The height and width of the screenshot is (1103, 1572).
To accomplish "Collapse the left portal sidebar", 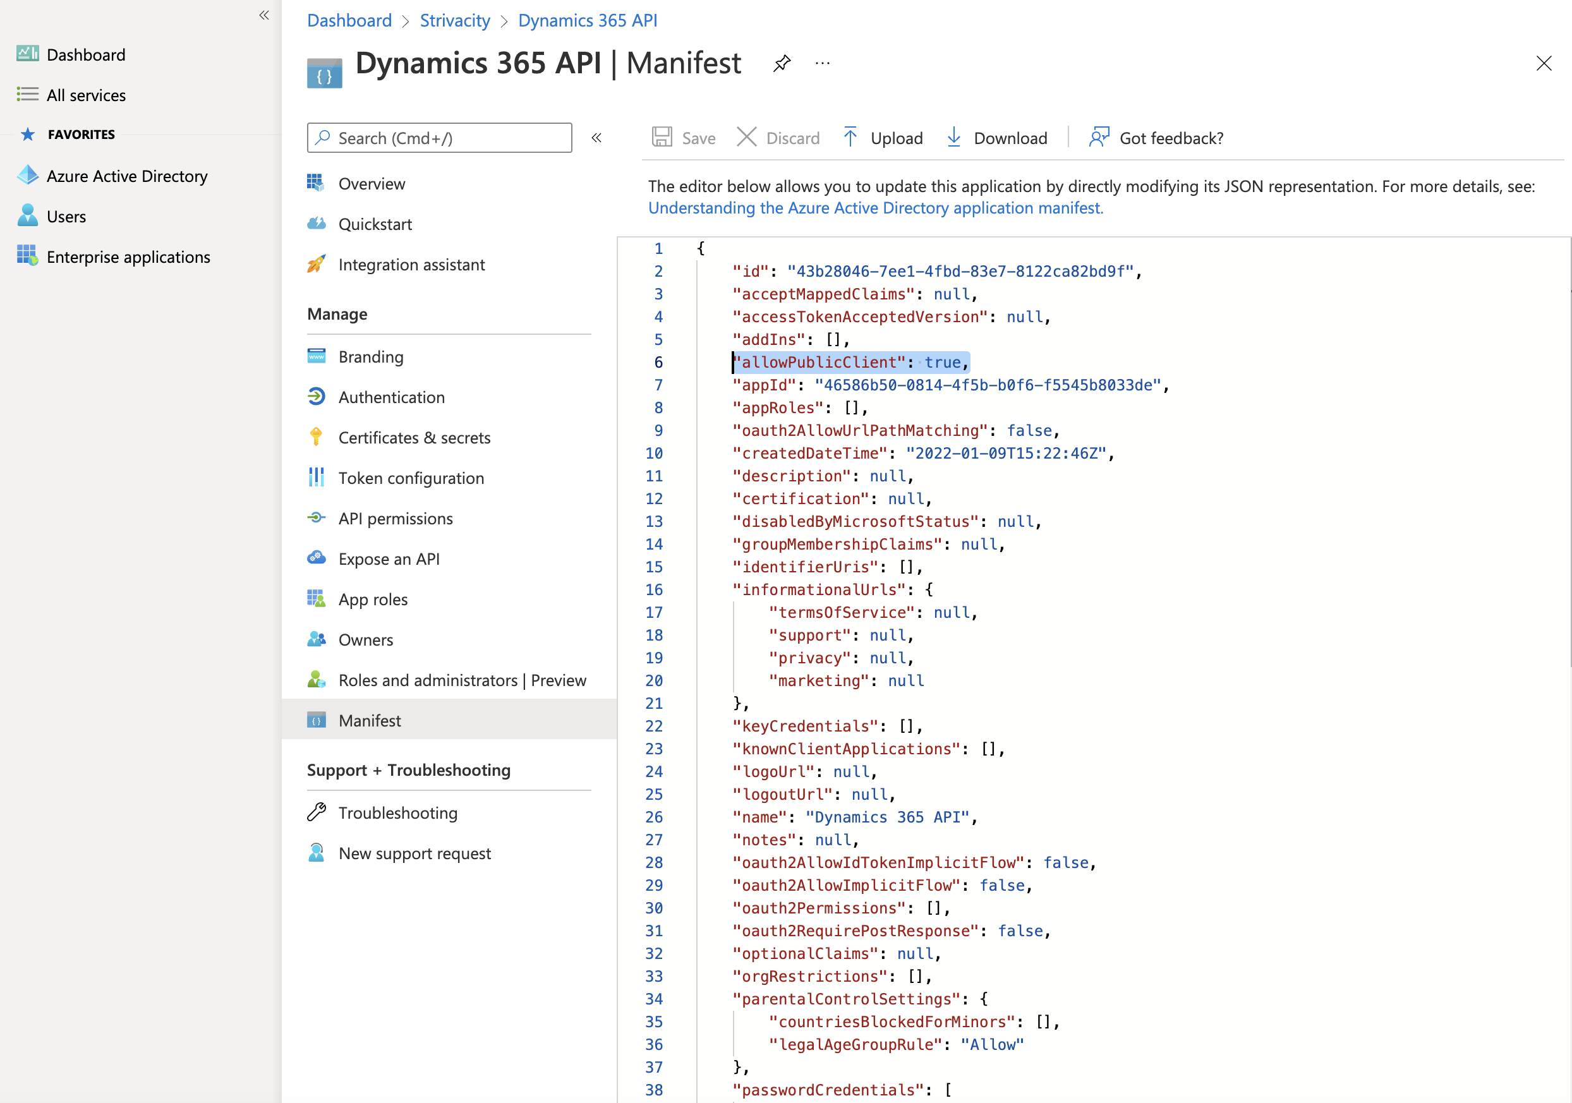I will 264,15.
